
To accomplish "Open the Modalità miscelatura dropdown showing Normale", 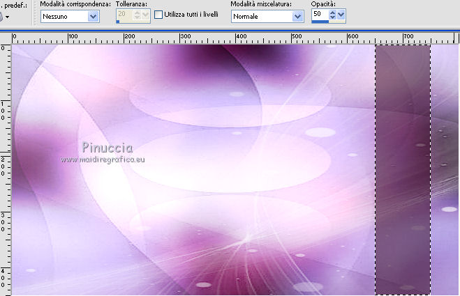I will point(267,17).
